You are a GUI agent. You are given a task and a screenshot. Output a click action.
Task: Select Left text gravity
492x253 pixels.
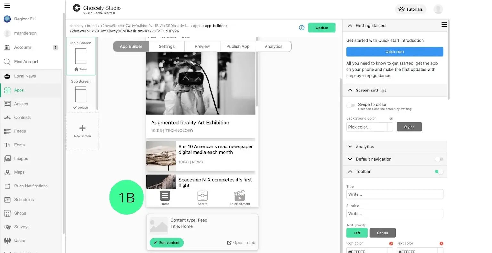(x=357, y=233)
